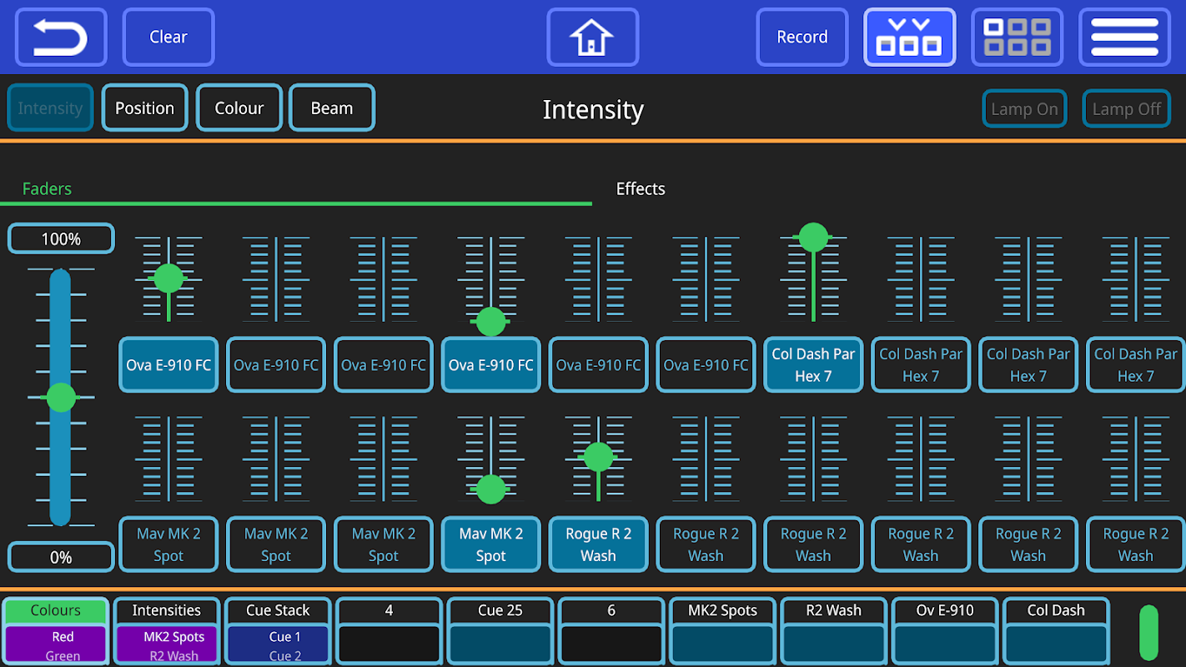The width and height of the screenshot is (1186, 667).
Task: Select the Colours playback with Red cue
Action: pos(56,631)
